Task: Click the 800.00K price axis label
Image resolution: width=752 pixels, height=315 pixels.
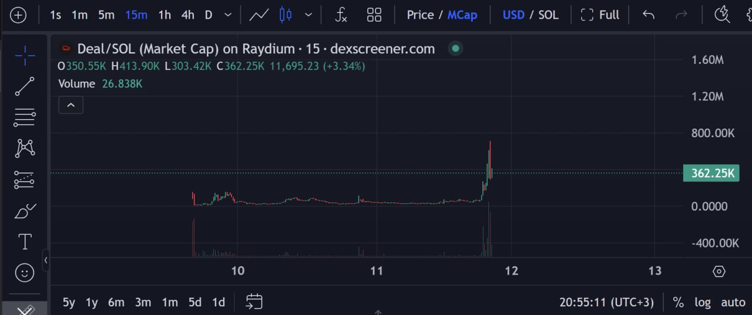Action: pyautogui.click(x=713, y=133)
